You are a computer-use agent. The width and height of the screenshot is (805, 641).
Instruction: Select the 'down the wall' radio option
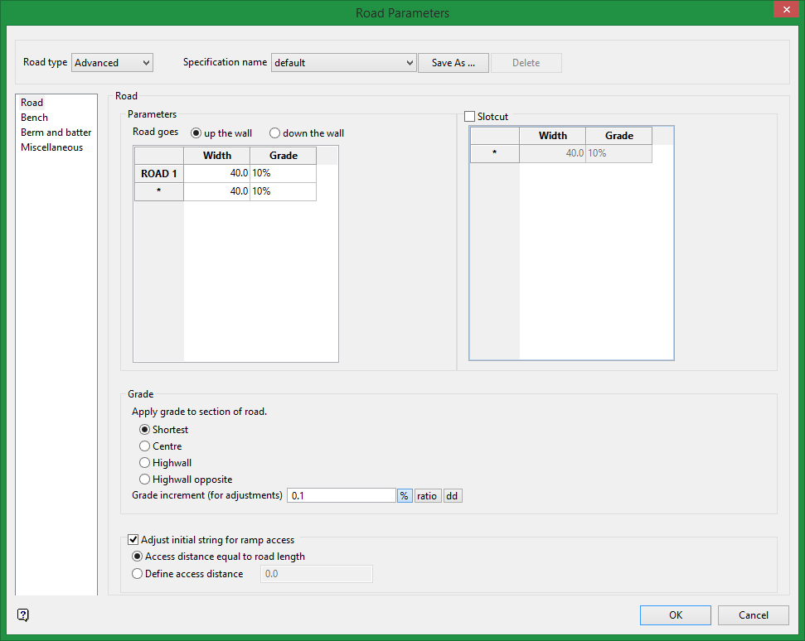coord(275,133)
